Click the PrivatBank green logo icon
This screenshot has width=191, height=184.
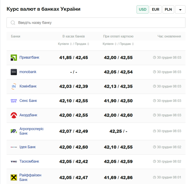pos(14,58)
